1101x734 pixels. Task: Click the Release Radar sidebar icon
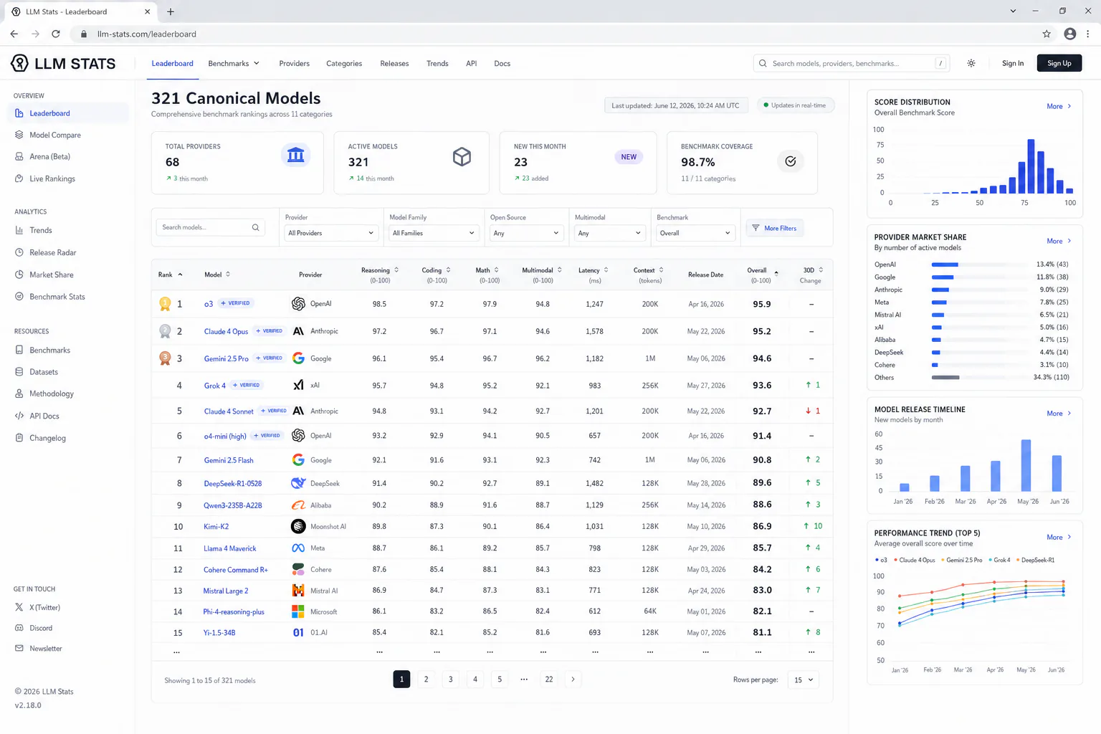[x=19, y=252]
